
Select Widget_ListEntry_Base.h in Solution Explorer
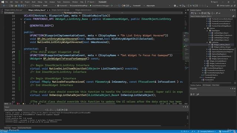(221, 45)
